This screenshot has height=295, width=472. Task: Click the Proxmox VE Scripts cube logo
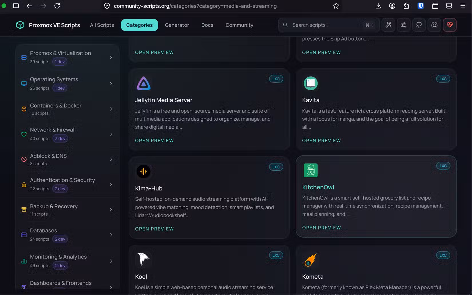click(20, 25)
